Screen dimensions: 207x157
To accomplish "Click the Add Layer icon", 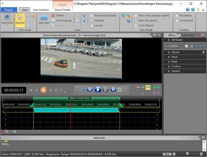I will [44, 17].
